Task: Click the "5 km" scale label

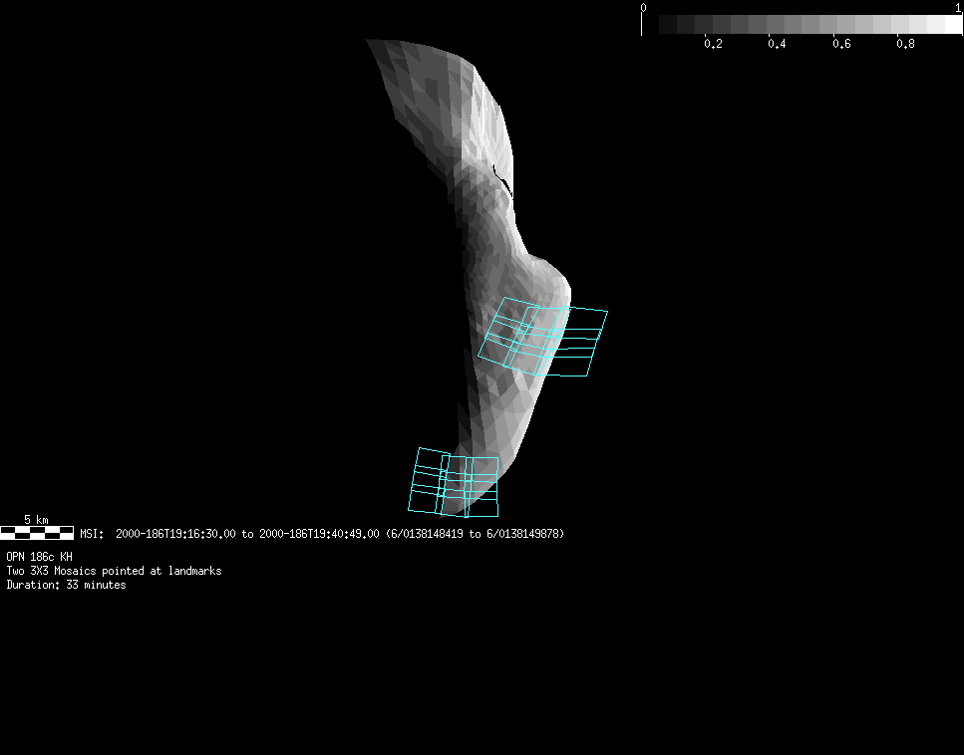Action: pos(36,520)
